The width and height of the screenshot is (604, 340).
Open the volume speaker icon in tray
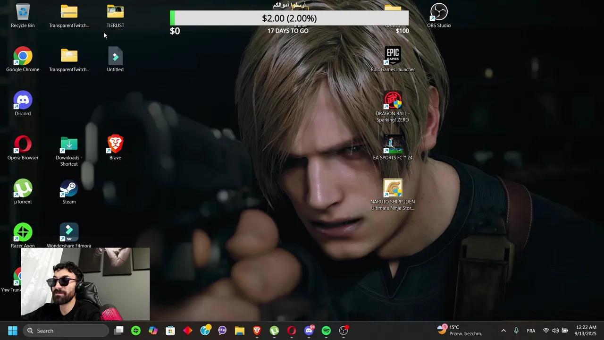tap(555, 331)
